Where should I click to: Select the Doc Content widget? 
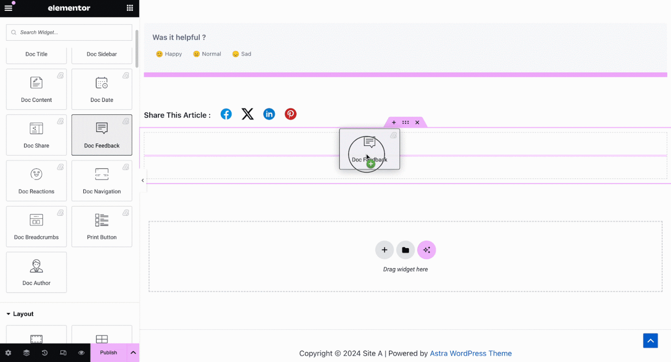pos(36,89)
